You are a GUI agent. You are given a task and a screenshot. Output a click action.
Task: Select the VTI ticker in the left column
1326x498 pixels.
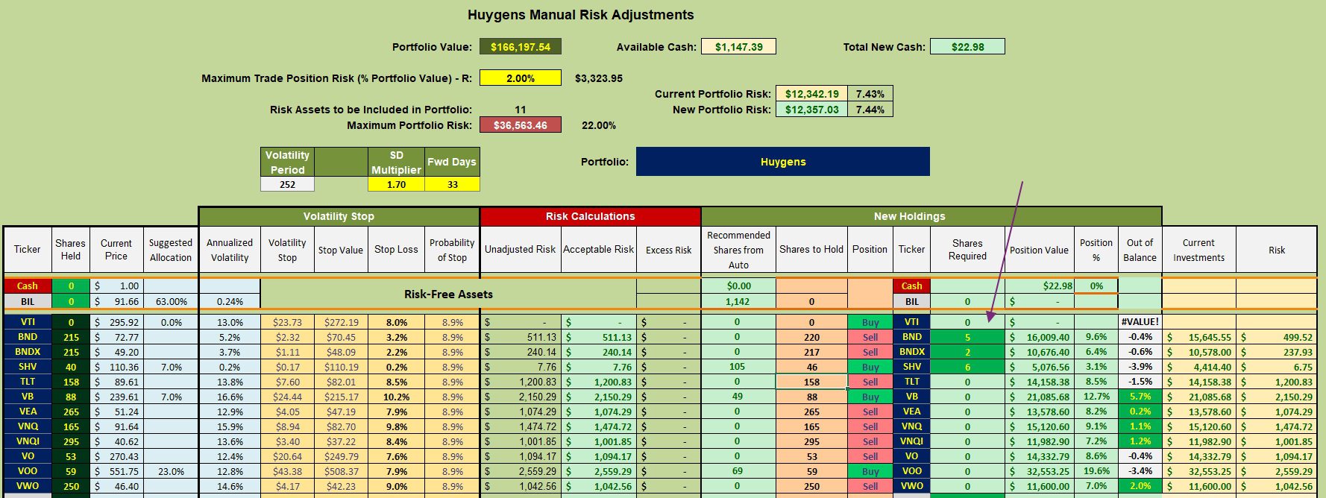pos(28,322)
